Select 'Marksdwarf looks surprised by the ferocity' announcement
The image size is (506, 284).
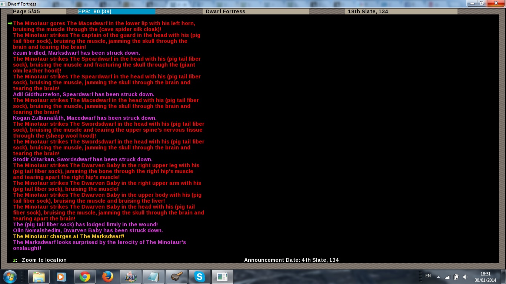pos(99,245)
